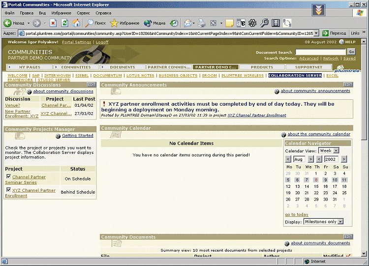Open the Файл menu
Image resolution: width=369 pixels, height=266 pixels.
coord(10,13)
